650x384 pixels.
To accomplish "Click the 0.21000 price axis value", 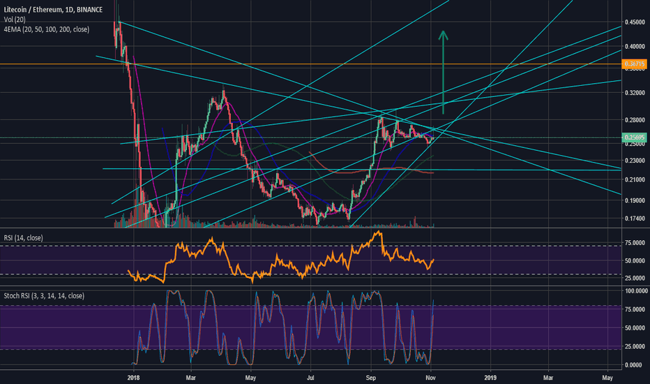I will point(635,179).
